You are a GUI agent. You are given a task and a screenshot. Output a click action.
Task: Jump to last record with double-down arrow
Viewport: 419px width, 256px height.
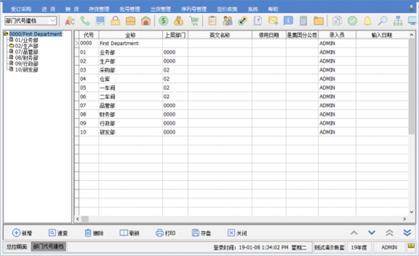point(407,233)
